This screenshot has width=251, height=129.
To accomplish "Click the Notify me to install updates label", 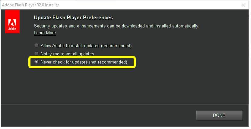I will pos(67,54).
